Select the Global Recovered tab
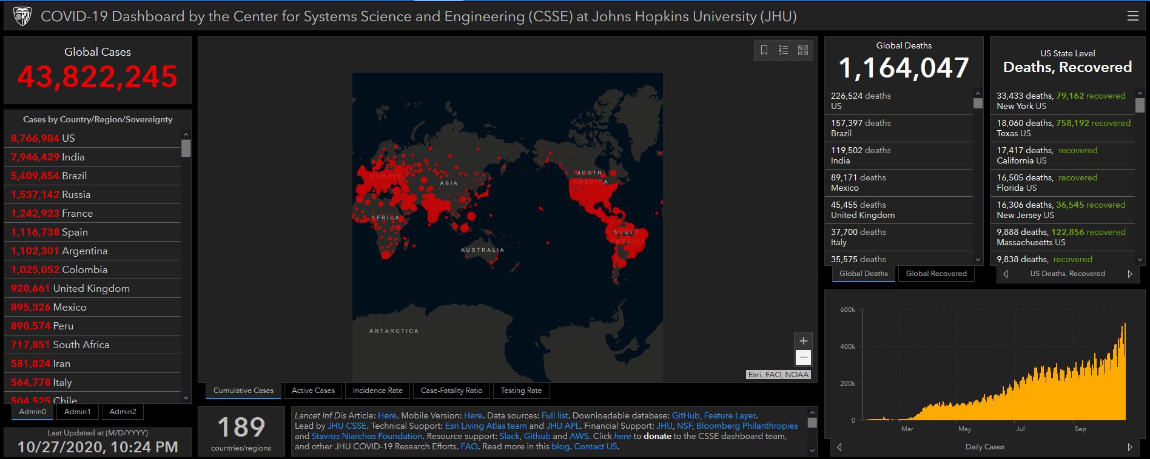1150x459 pixels. tap(936, 274)
